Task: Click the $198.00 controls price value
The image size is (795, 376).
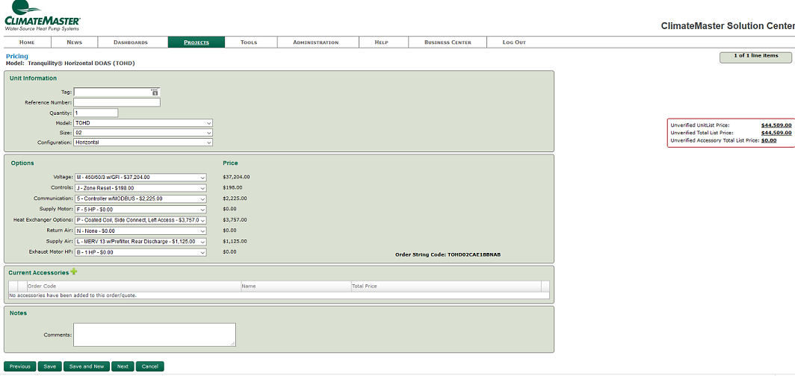Action: tap(232, 188)
